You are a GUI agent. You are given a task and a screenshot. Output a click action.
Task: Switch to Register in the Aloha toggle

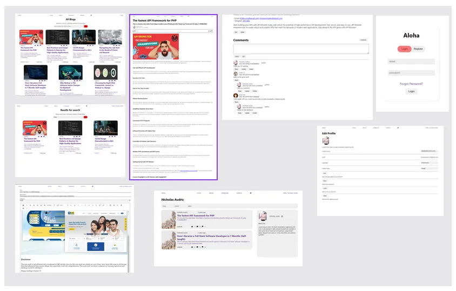coord(418,49)
